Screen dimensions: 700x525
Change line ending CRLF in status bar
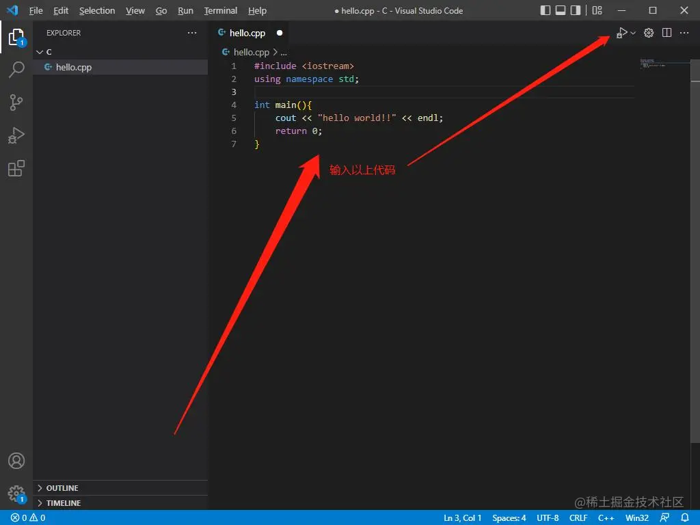(578, 517)
